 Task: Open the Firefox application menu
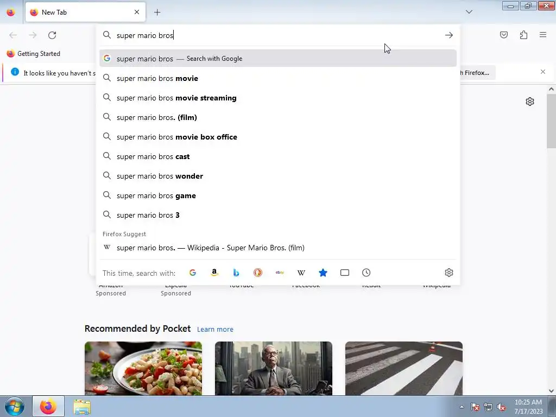(543, 35)
